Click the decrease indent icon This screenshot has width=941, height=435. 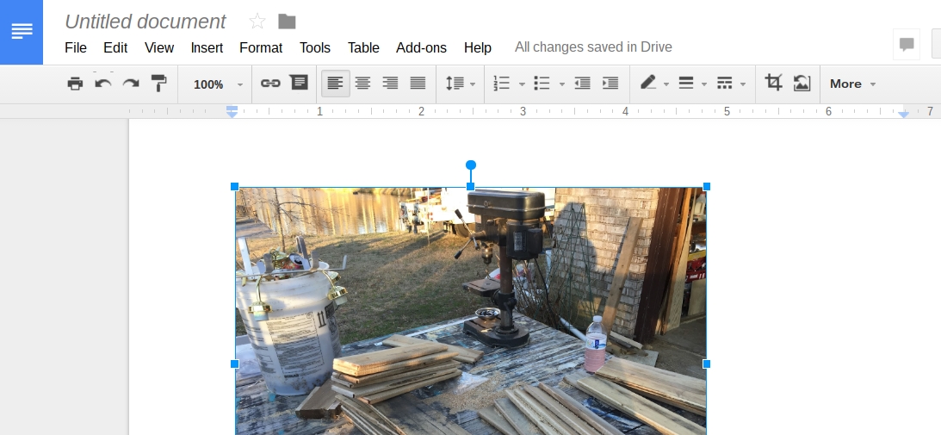click(582, 84)
